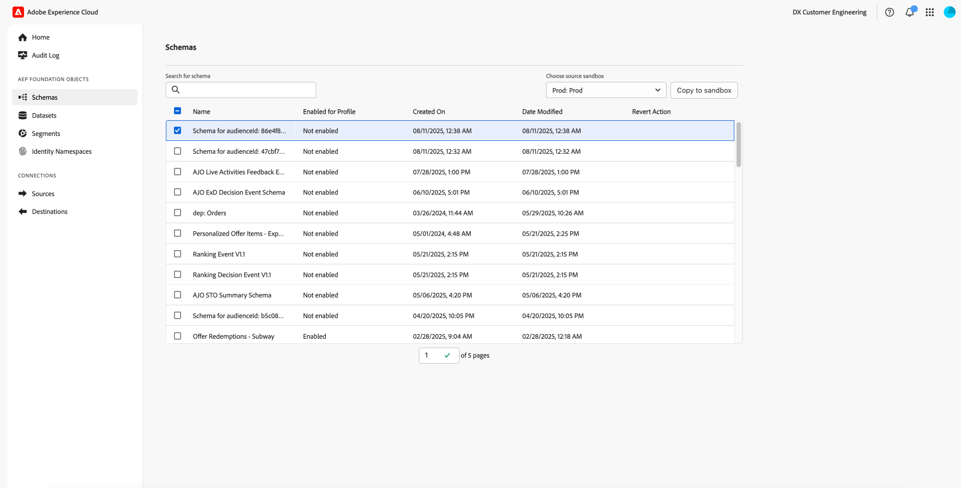Click the Segments pie icon
The height and width of the screenshot is (488, 961).
pyautogui.click(x=23, y=133)
